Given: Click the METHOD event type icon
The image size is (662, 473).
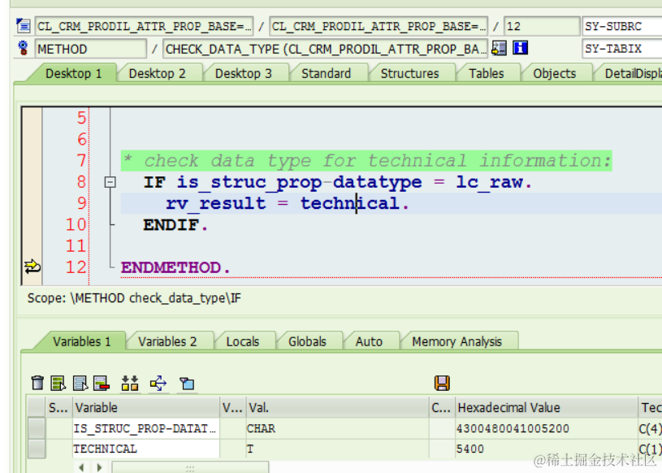Looking at the screenshot, I should [24, 48].
